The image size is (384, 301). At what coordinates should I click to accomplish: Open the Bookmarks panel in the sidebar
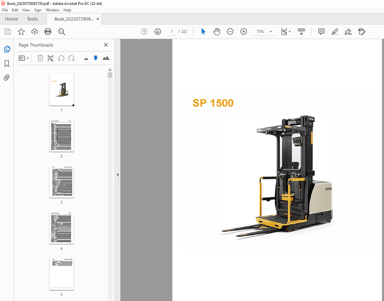[7, 63]
